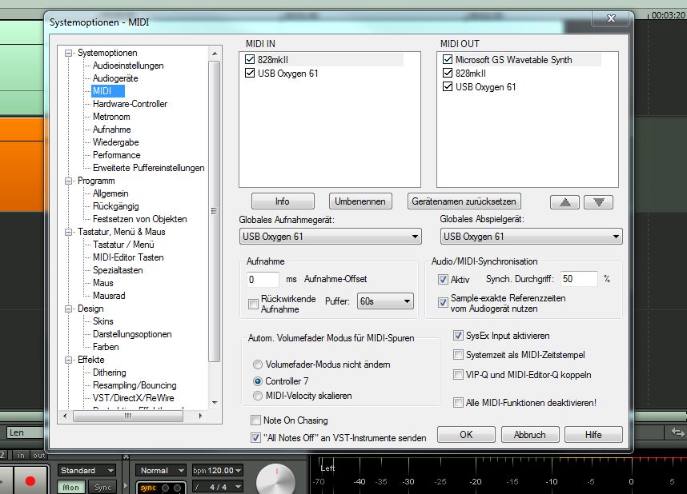This screenshot has width=687, height=494.
Task: Open the Globales Aufnahmegerät dropdown
Action: tap(330, 237)
